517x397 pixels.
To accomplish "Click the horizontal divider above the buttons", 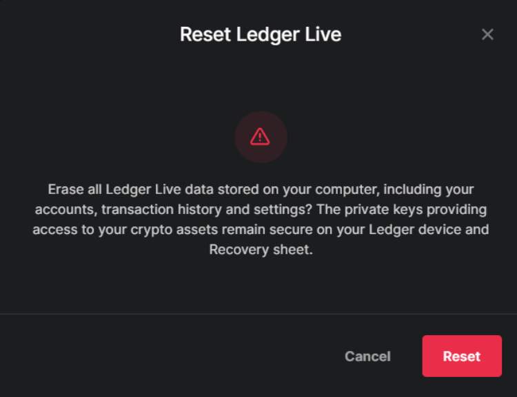I will (258, 314).
